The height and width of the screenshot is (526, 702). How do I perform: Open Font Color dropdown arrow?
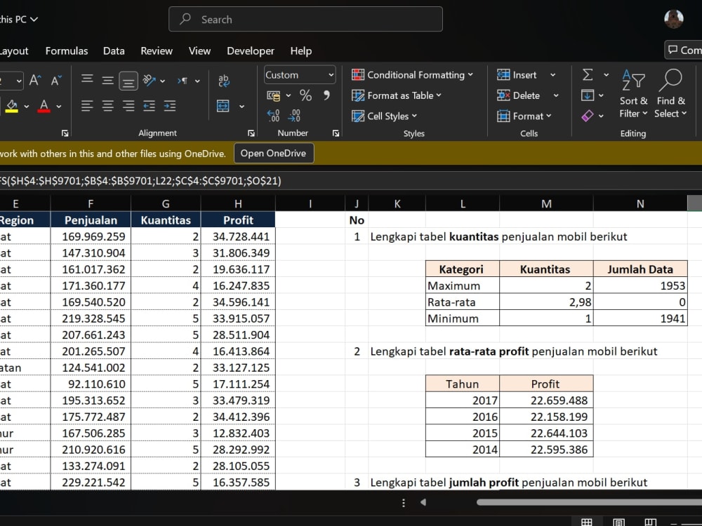coord(59,107)
